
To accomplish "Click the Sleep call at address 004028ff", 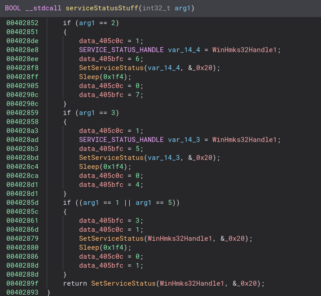I will coord(88,77).
